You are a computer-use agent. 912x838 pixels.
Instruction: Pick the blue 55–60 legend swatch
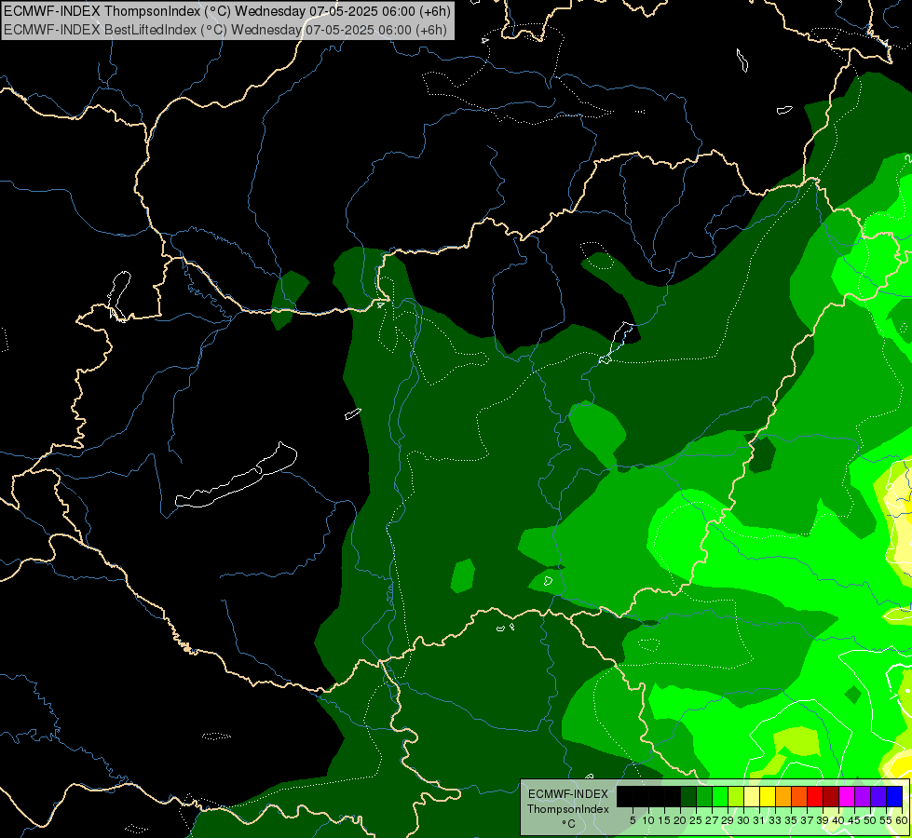point(894,796)
